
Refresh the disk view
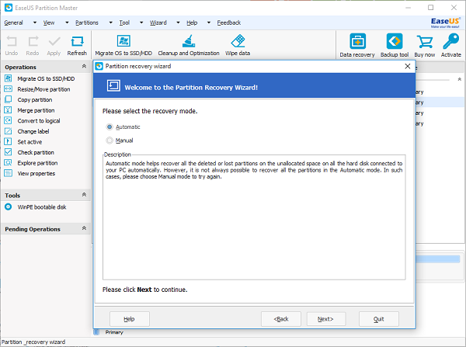[x=77, y=46]
